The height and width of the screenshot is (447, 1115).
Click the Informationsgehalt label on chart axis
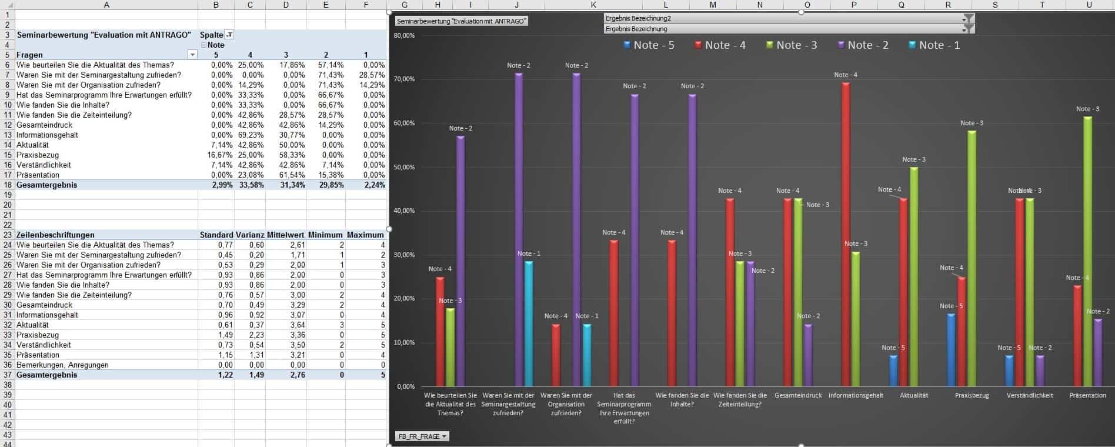click(x=856, y=395)
